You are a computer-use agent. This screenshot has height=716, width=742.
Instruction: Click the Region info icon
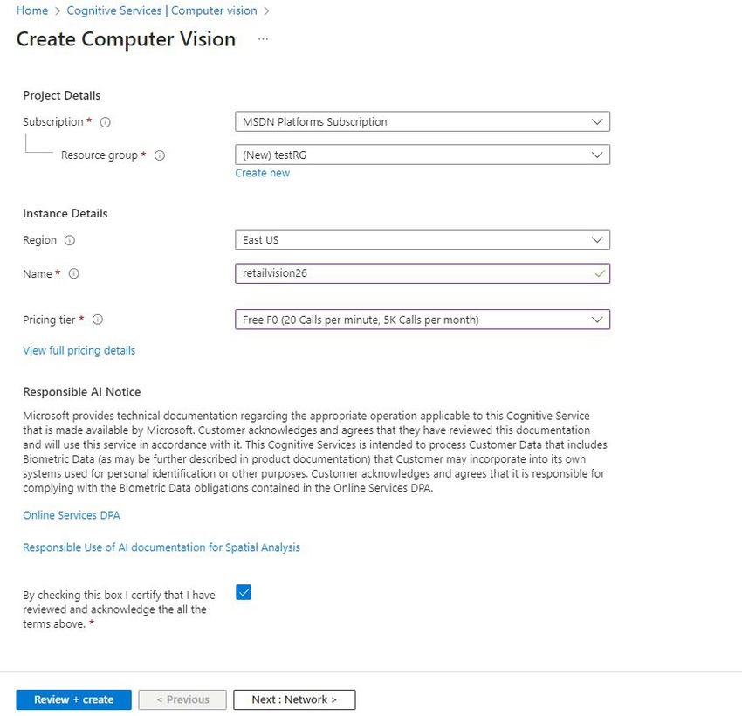[70, 240]
